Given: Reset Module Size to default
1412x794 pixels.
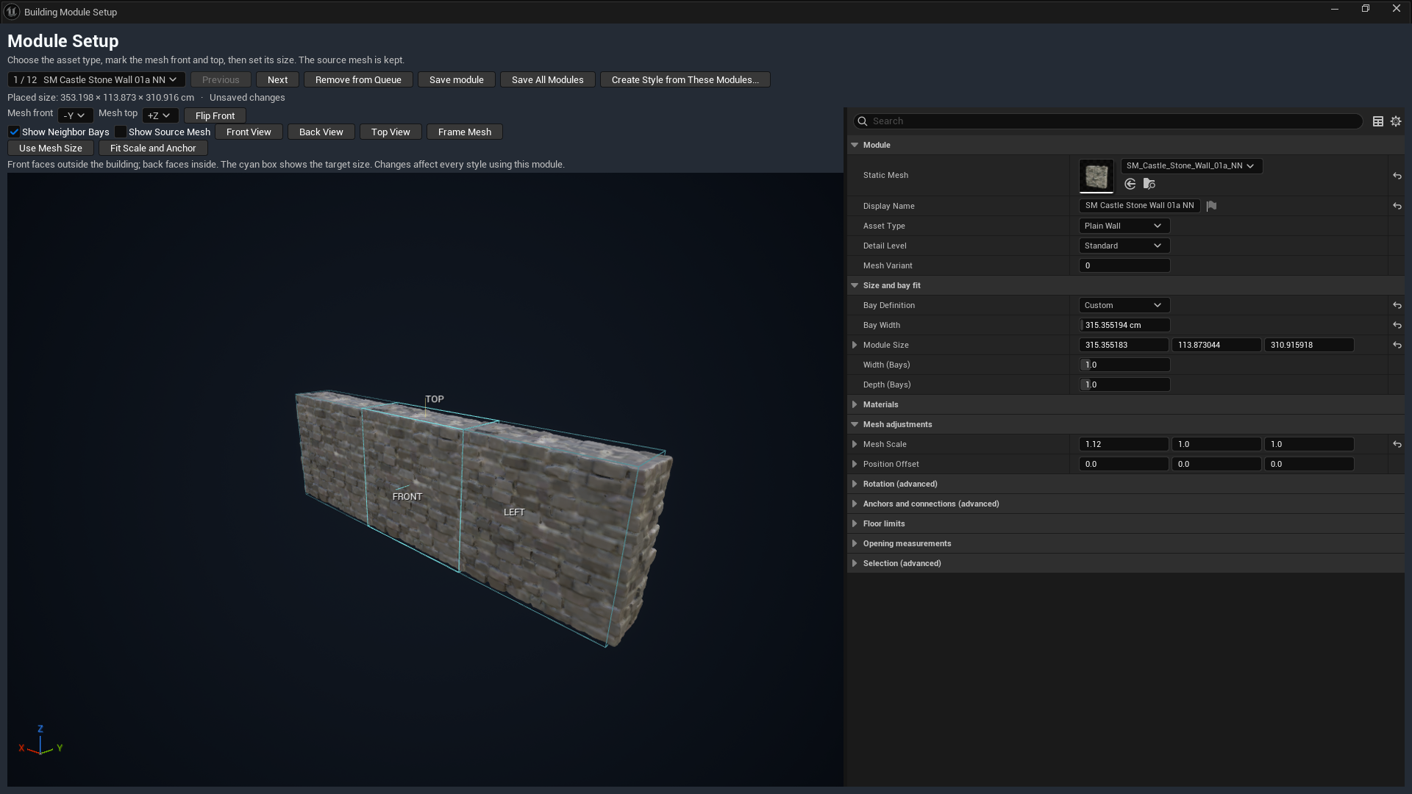Looking at the screenshot, I should coord(1397,345).
